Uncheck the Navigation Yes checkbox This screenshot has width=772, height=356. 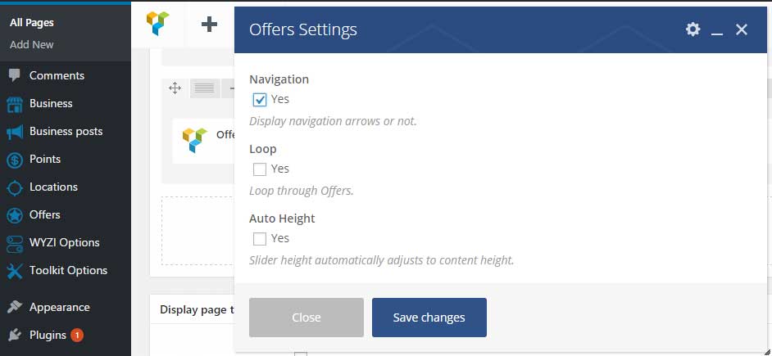tap(260, 100)
